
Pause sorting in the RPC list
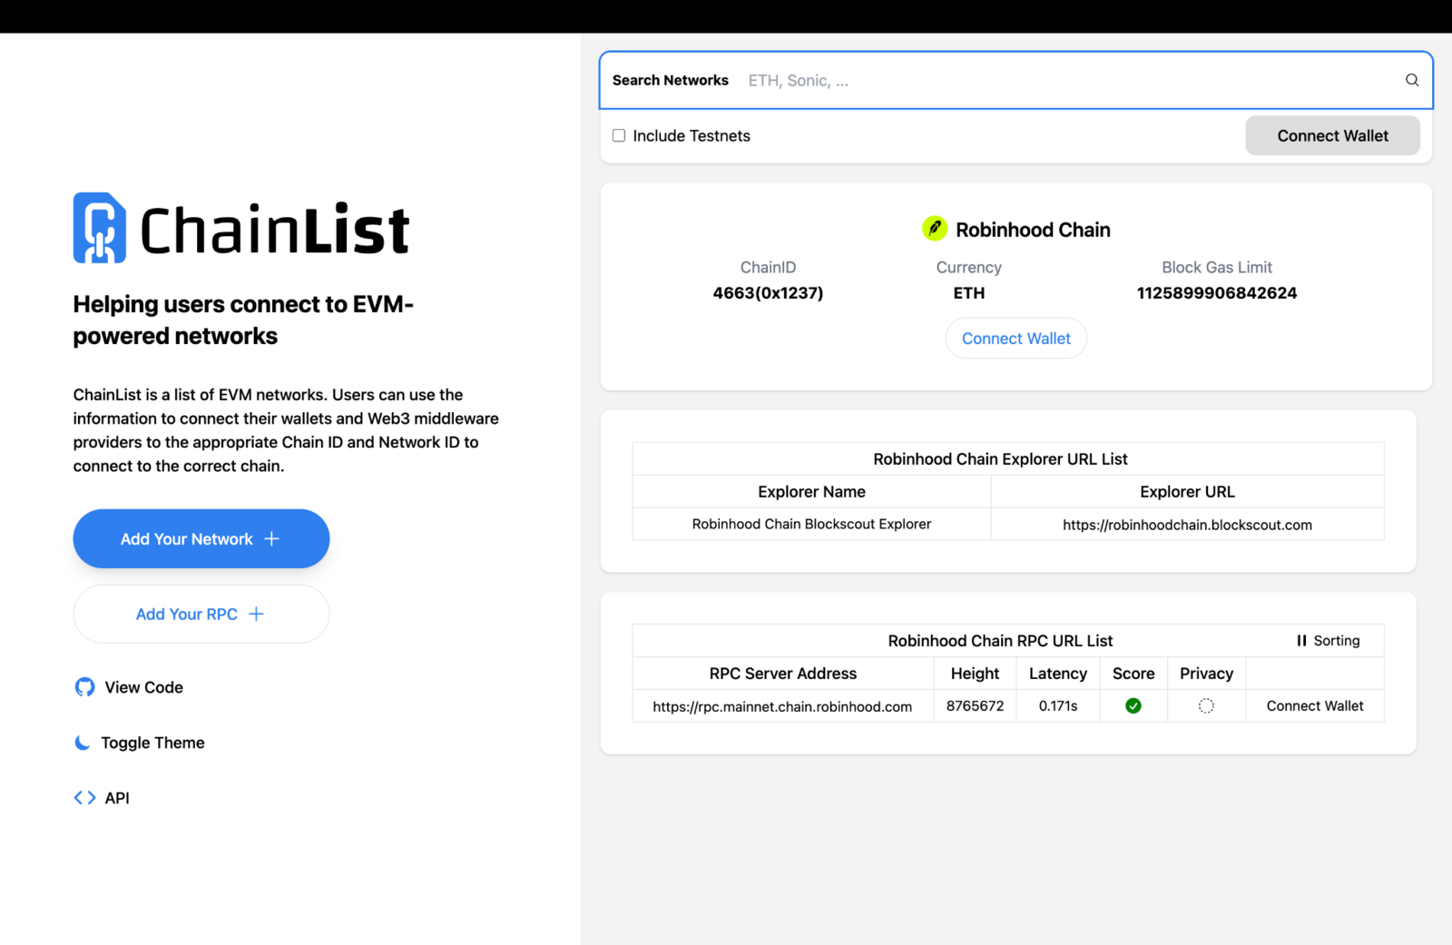[x=1329, y=640]
